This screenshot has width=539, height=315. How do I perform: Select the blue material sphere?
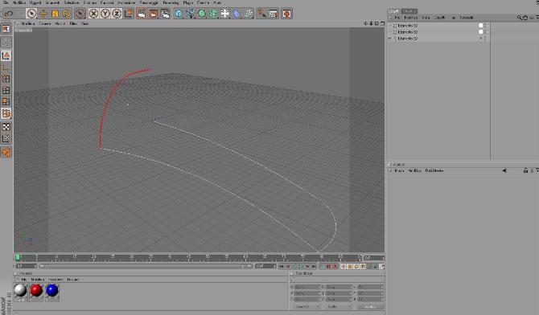tap(52, 291)
